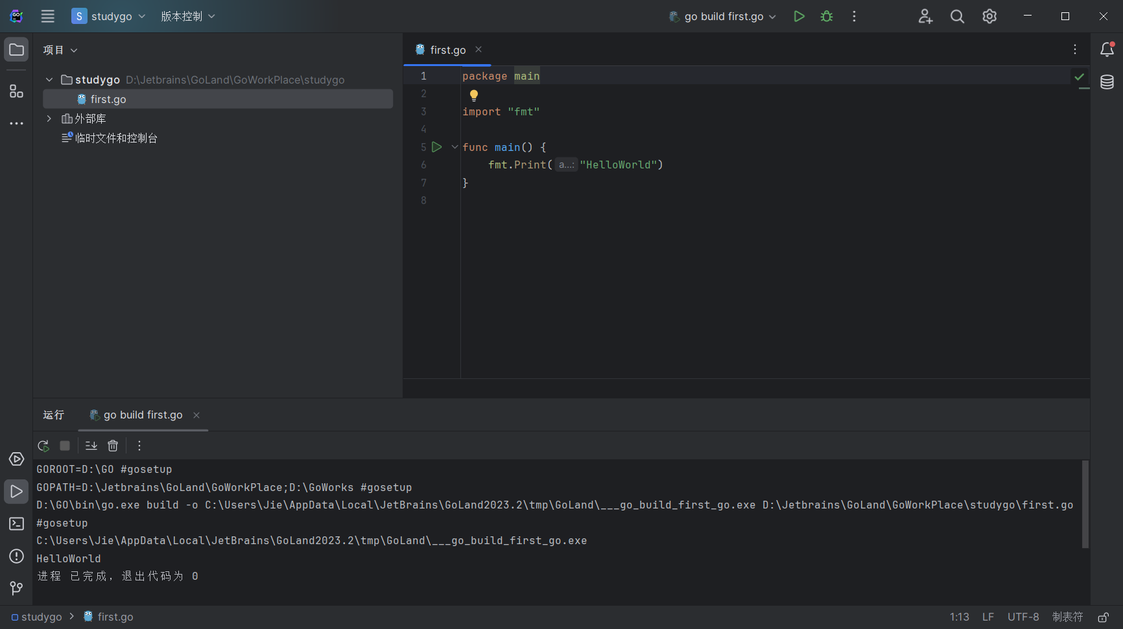Open Notifications bell icon
The height and width of the screenshot is (629, 1123).
[1107, 49]
